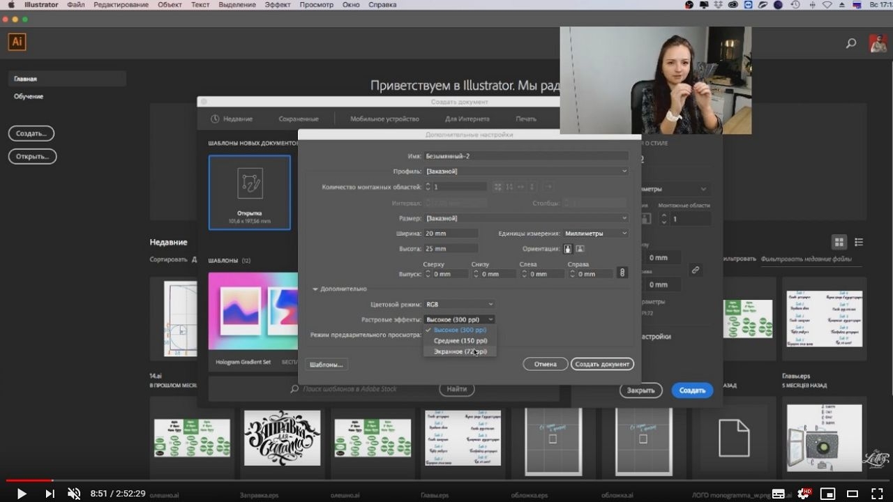The image size is (893, 502).
Task: Open the Файл menu
Action: pyautogui.click(x=76, y=5)
